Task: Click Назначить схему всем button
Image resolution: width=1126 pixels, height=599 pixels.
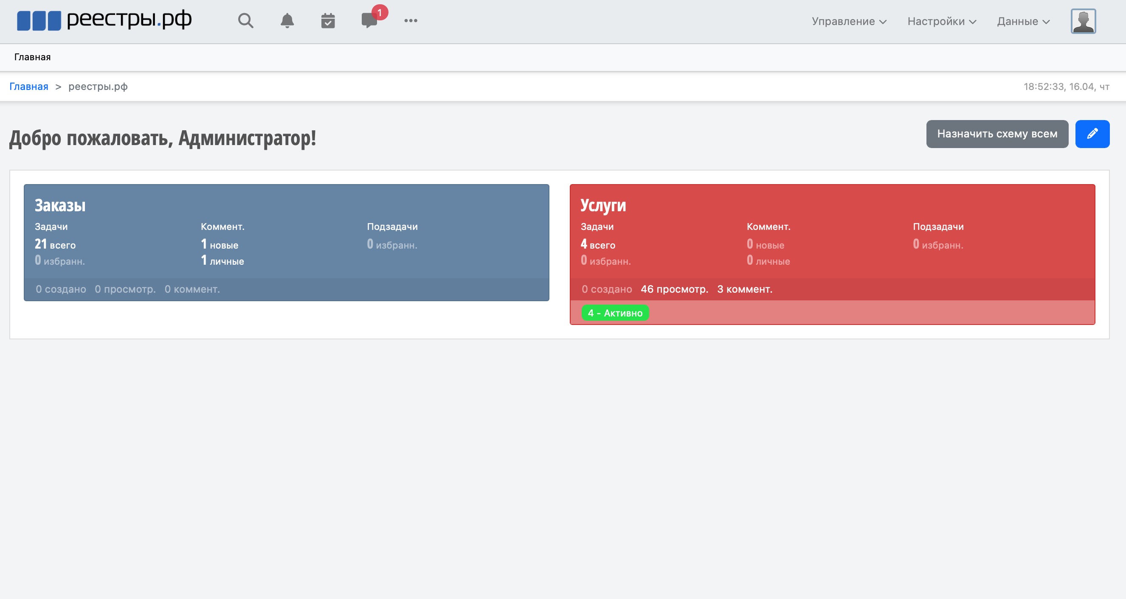Action: pyautogui.click(x=997, y=134)
